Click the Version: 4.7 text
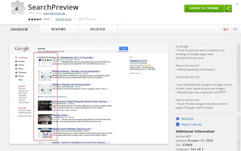Viewport: 241px width, 151px height. pyautogui.click(x=183, y=136)
